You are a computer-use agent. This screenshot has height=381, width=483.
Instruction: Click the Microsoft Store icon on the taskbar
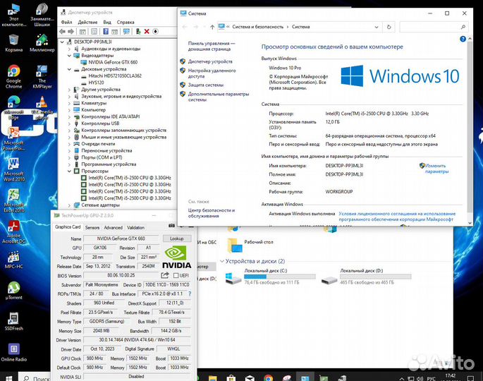[231, 377]
